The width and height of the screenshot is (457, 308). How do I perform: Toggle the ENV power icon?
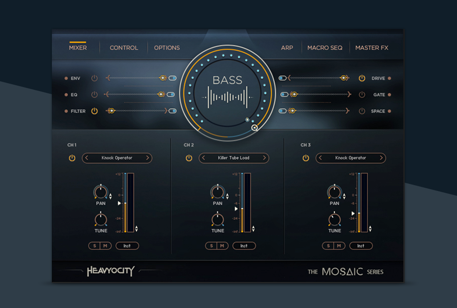point(94,78)
